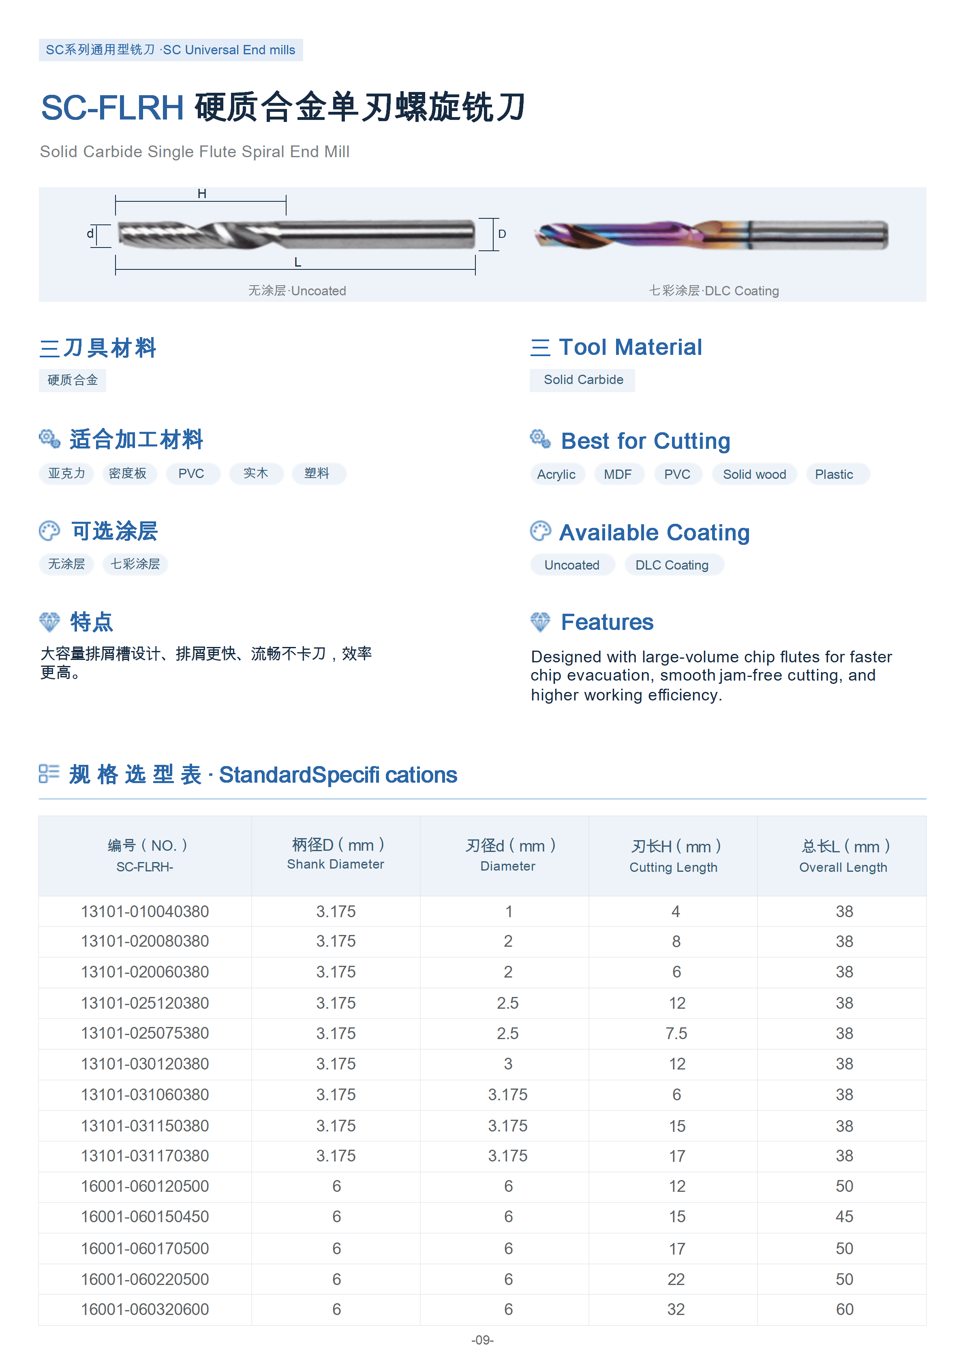965x1364 pixels.
Task: Select part number 13101-025075380
Action: tap(145, 1033)
